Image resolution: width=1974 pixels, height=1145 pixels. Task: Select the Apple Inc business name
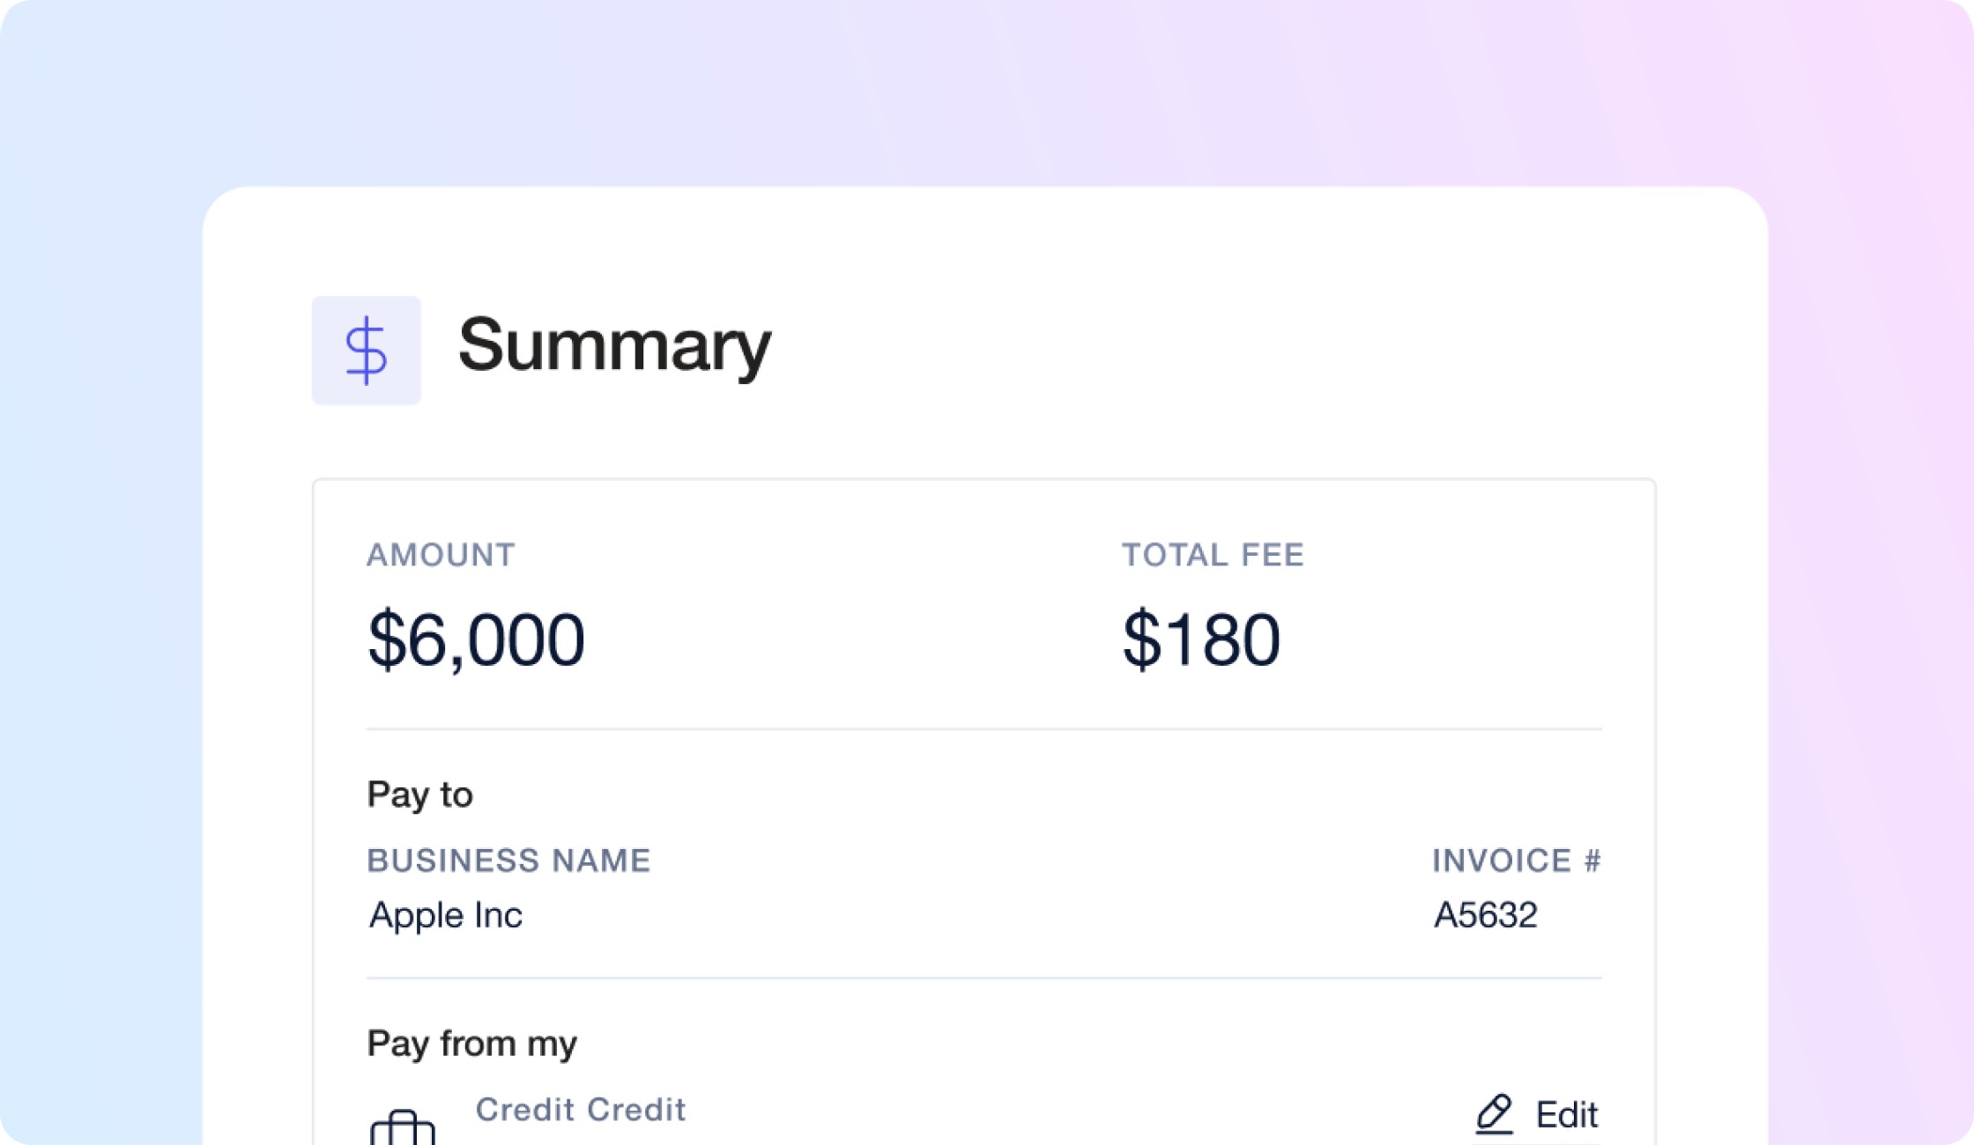(x=446, y=915)
